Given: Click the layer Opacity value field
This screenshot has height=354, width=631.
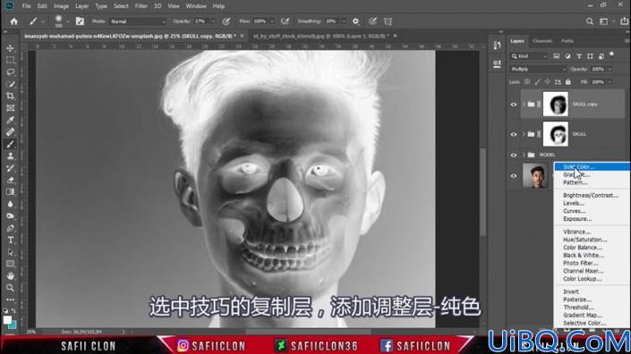Looking at the screenshot, I should pyautogui.click(x=598, y=69).
